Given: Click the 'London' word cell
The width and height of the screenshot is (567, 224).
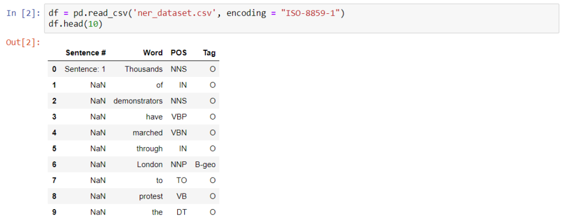Looking at the screenshot, I should coord(150,164).
